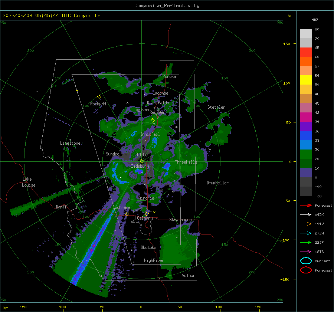
Task: Click the Sundre label on map
Action: (112, 154)
